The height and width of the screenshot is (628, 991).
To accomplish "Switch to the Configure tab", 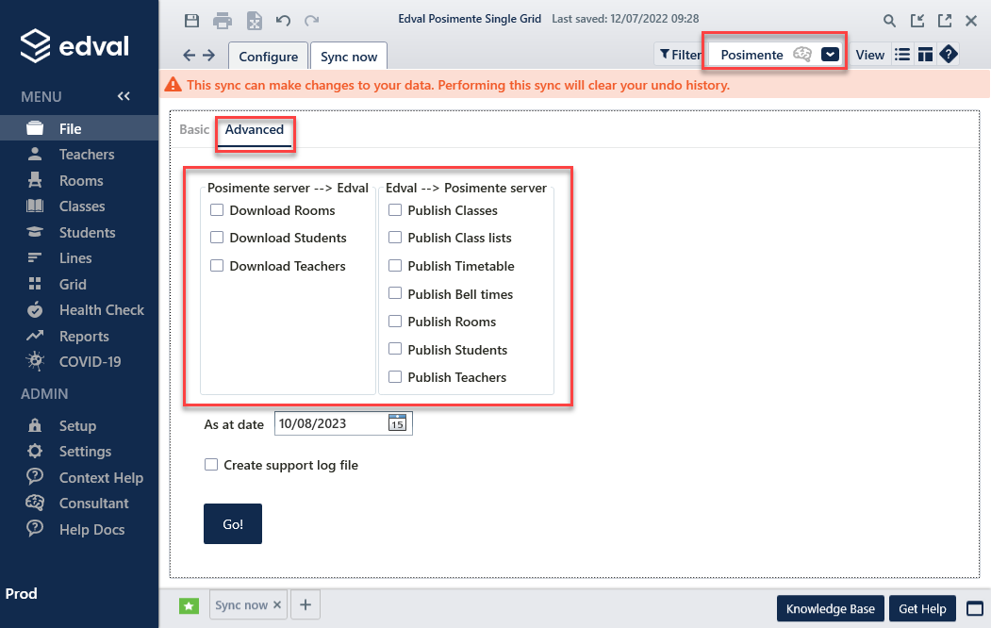I will [268, 57].
